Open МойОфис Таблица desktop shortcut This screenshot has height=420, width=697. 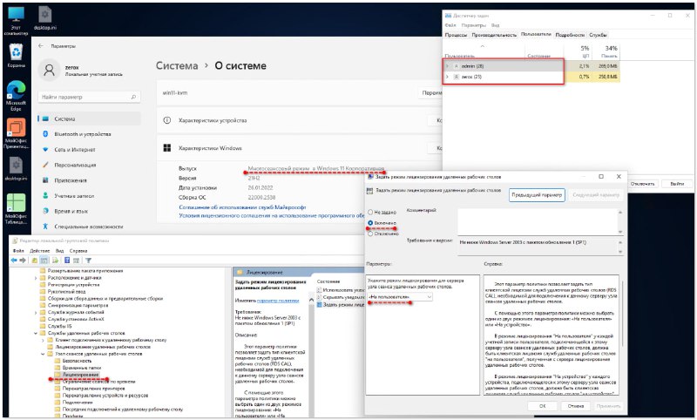16,208
